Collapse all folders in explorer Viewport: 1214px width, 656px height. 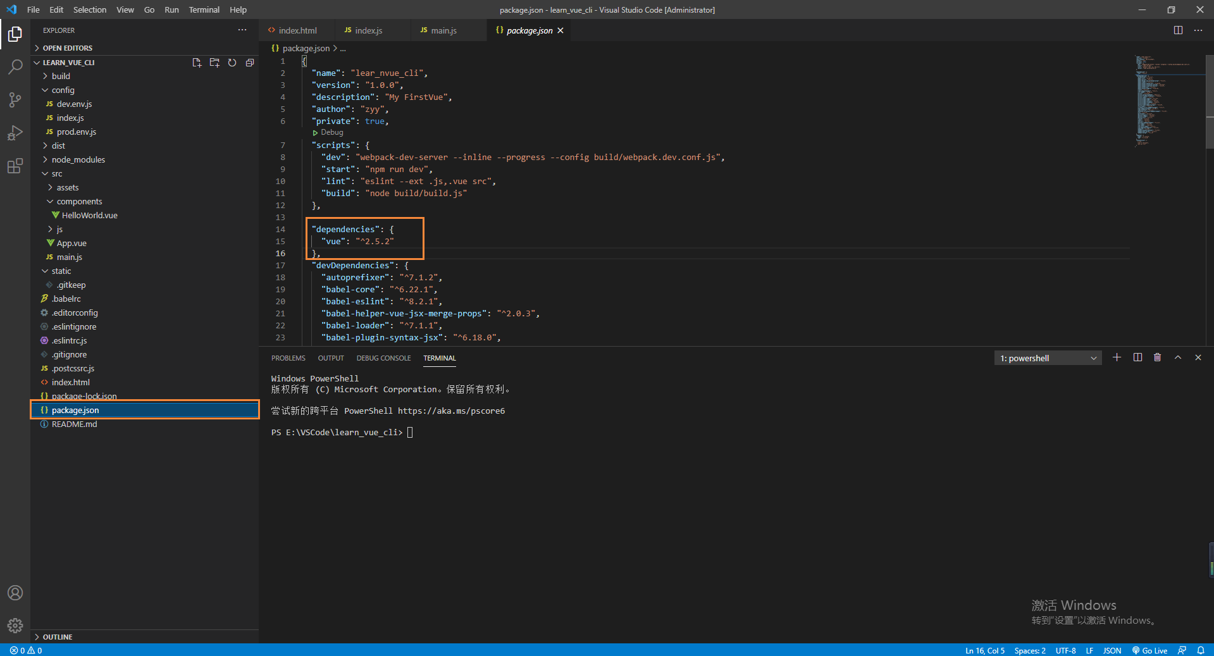click(x=250, y=63)
